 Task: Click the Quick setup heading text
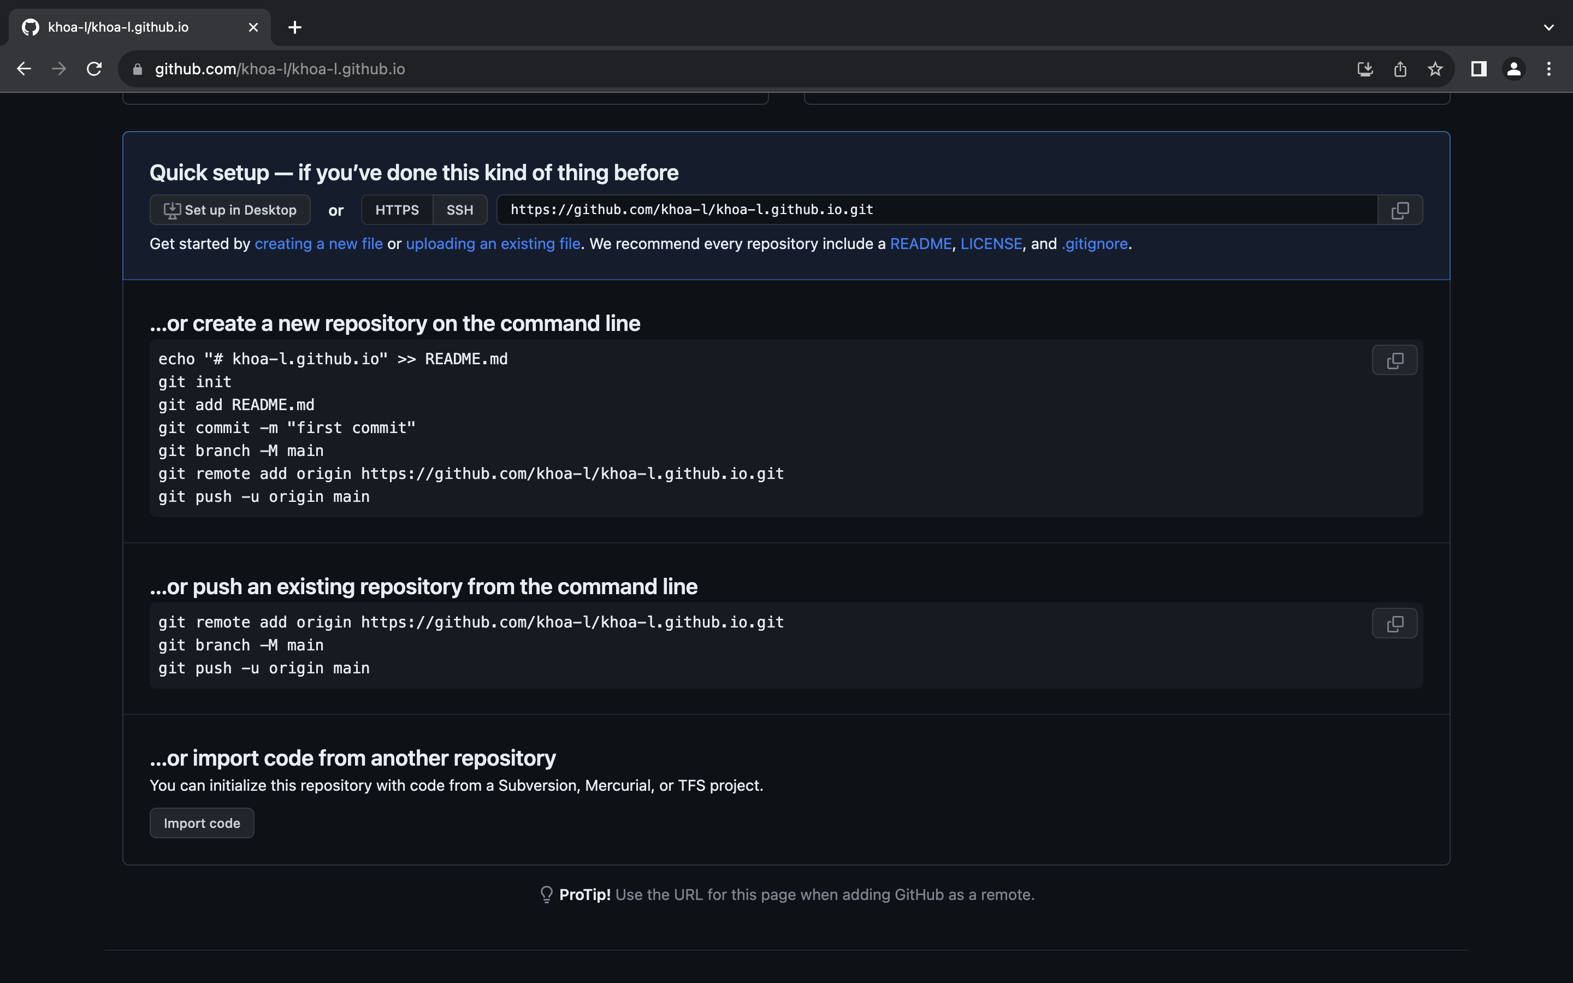(x=413, y=173)
